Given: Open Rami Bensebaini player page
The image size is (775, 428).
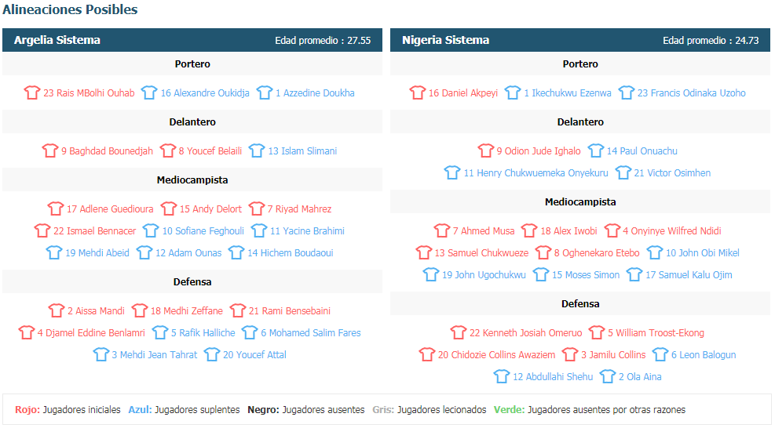Looking at the screenshot, I should (290, 311).
